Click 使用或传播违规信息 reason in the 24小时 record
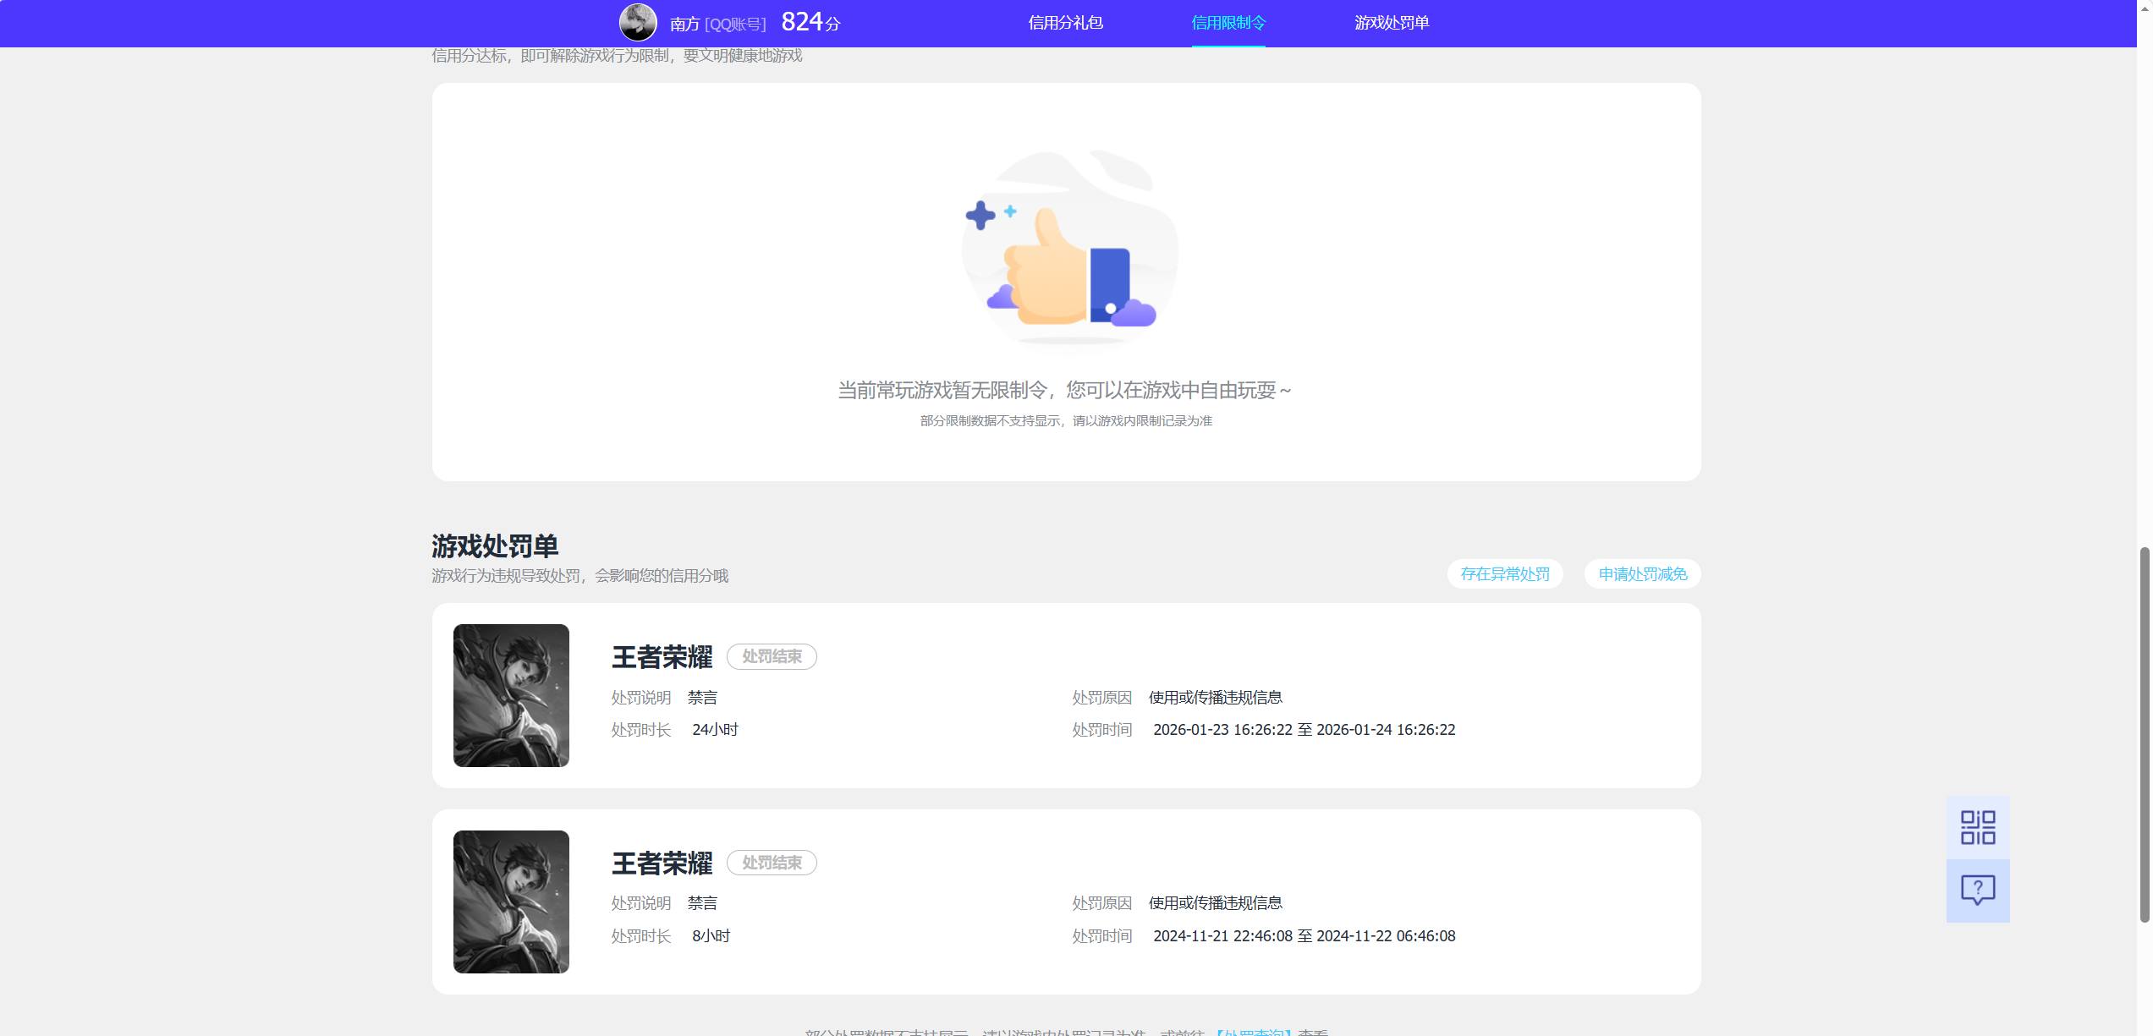This screenshot has width=2153, height=1036. tap(1216, 698)
